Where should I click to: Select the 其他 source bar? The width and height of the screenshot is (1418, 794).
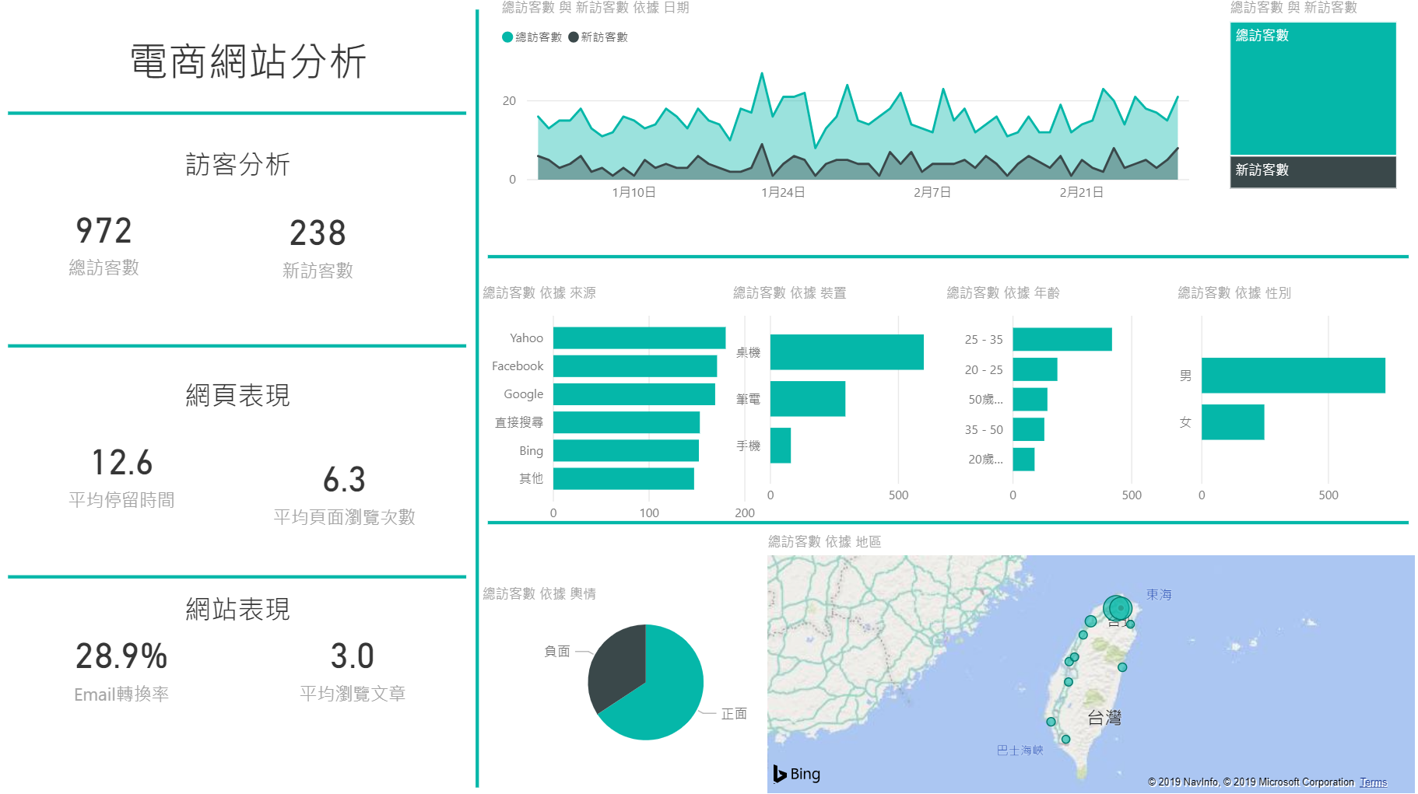(623, 479)
